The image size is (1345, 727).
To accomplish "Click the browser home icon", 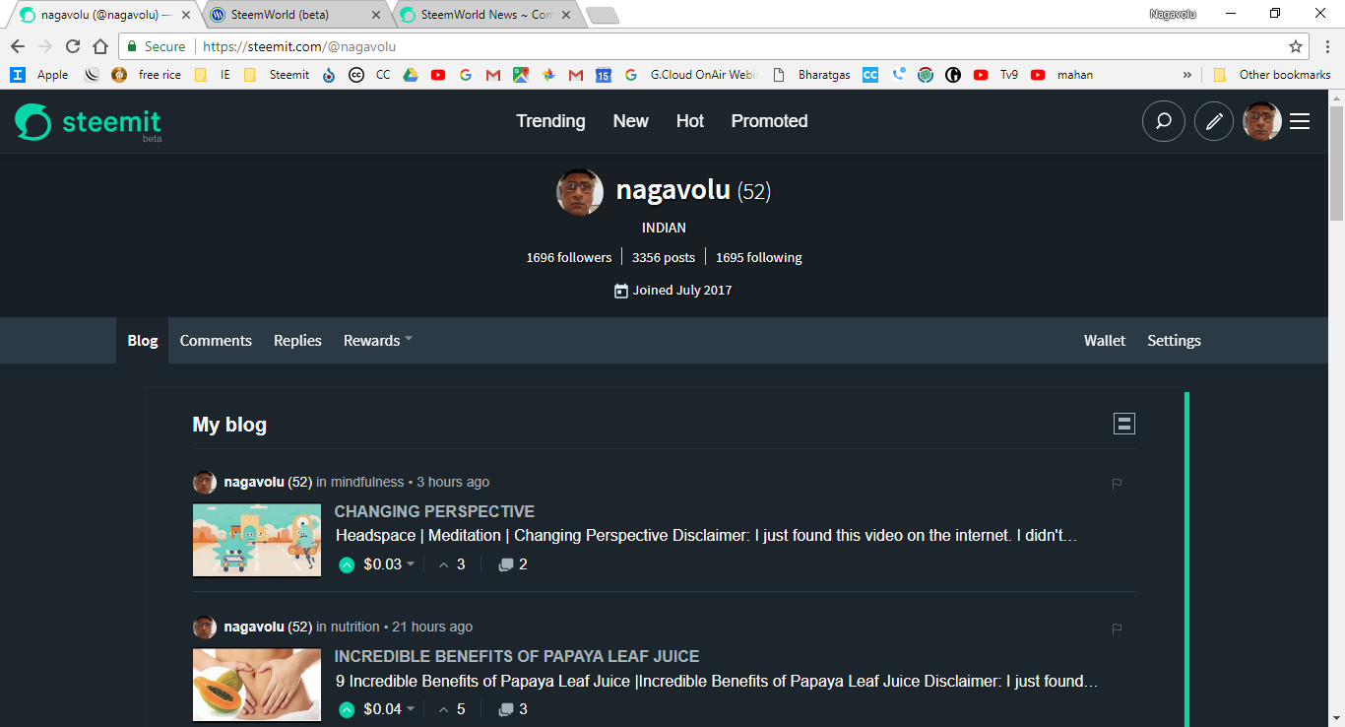I will point(99,46).
